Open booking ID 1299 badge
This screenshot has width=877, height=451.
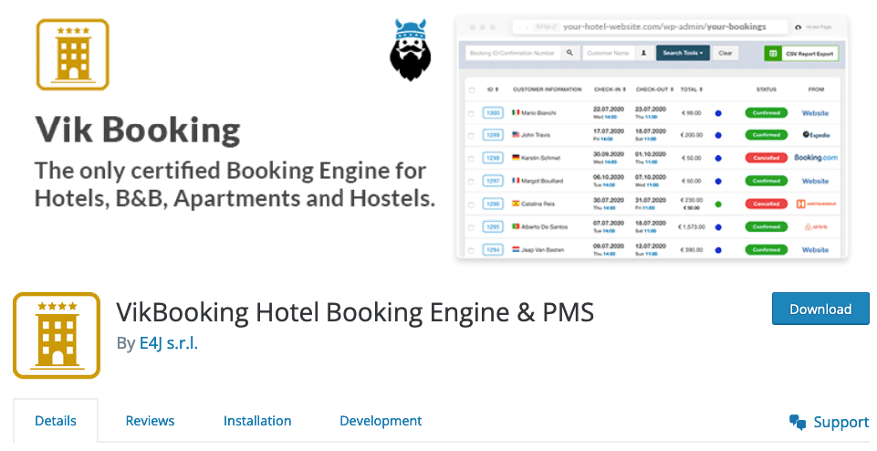tap(493, 135)
